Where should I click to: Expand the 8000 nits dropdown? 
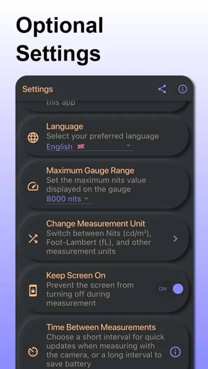tap(69, 199)
